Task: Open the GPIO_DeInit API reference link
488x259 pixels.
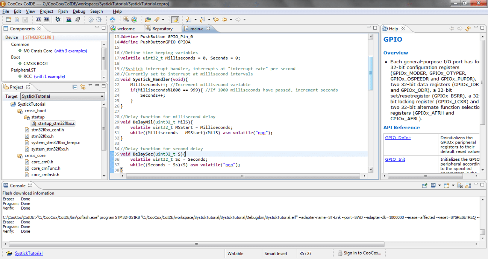Action: pos(398,138)
